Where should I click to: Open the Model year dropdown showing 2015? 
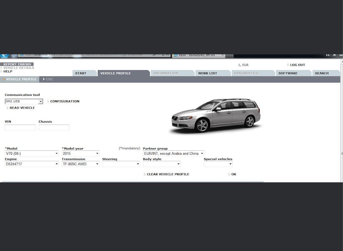point(80,153)
